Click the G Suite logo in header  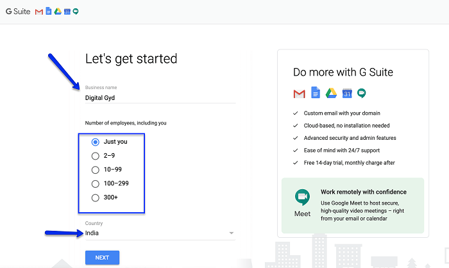[x=18, y=12]
